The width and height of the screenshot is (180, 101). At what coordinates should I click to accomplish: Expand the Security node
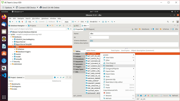point(11,62)
